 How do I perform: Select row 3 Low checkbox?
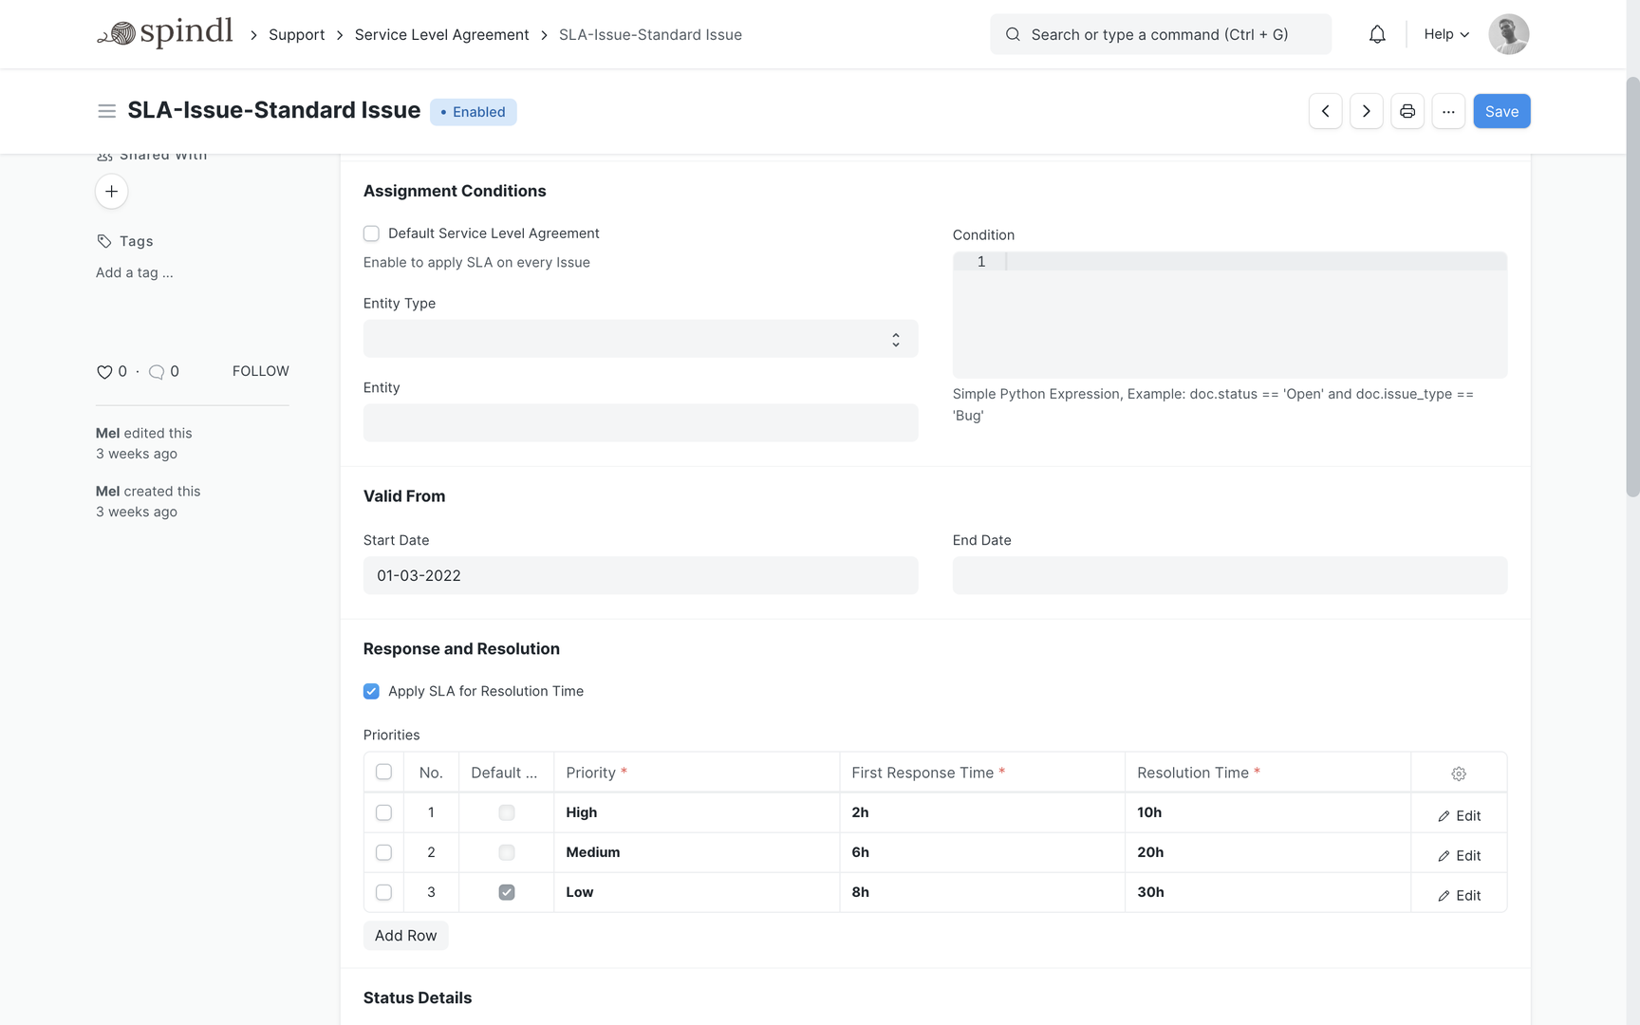[x=383, y=892]
